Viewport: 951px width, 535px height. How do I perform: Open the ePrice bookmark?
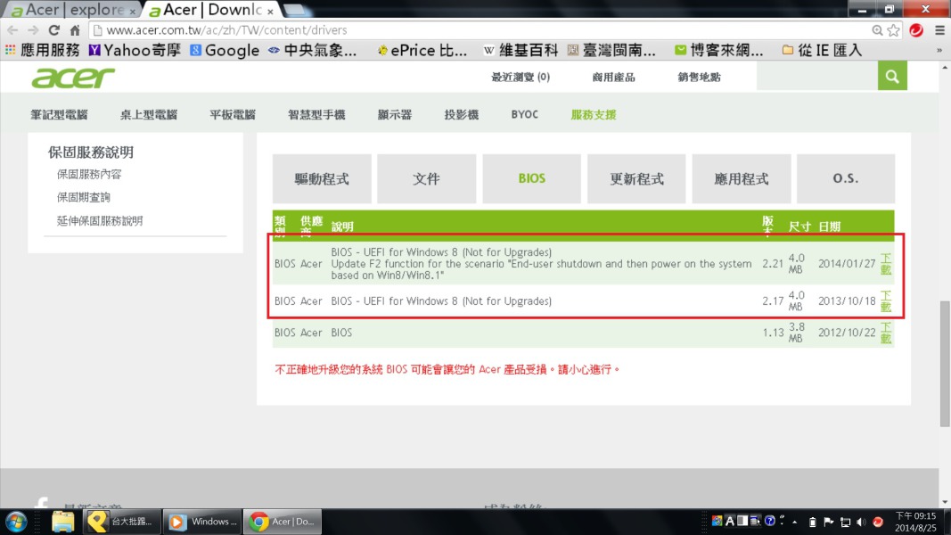click(x=422, y=50)
